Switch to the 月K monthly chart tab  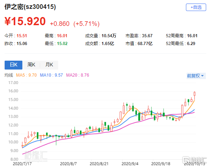coord(49,65)
